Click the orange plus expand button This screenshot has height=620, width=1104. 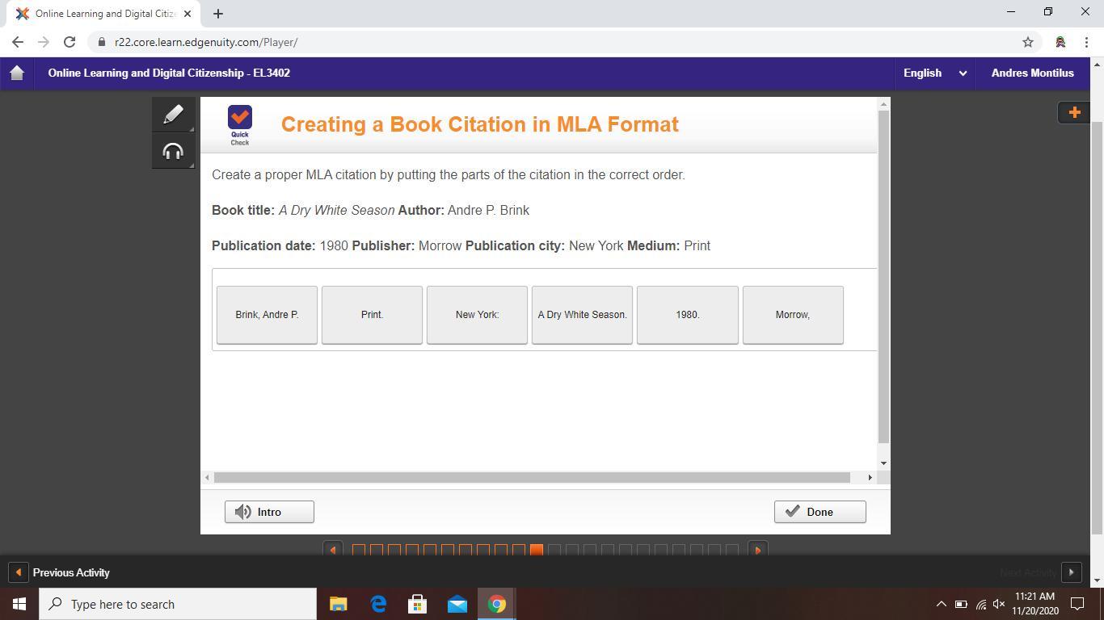(1074, 112)
